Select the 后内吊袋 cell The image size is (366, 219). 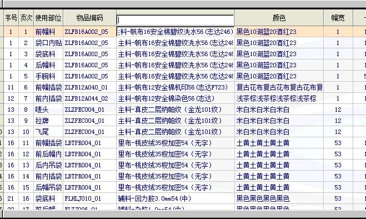[48, 165]
